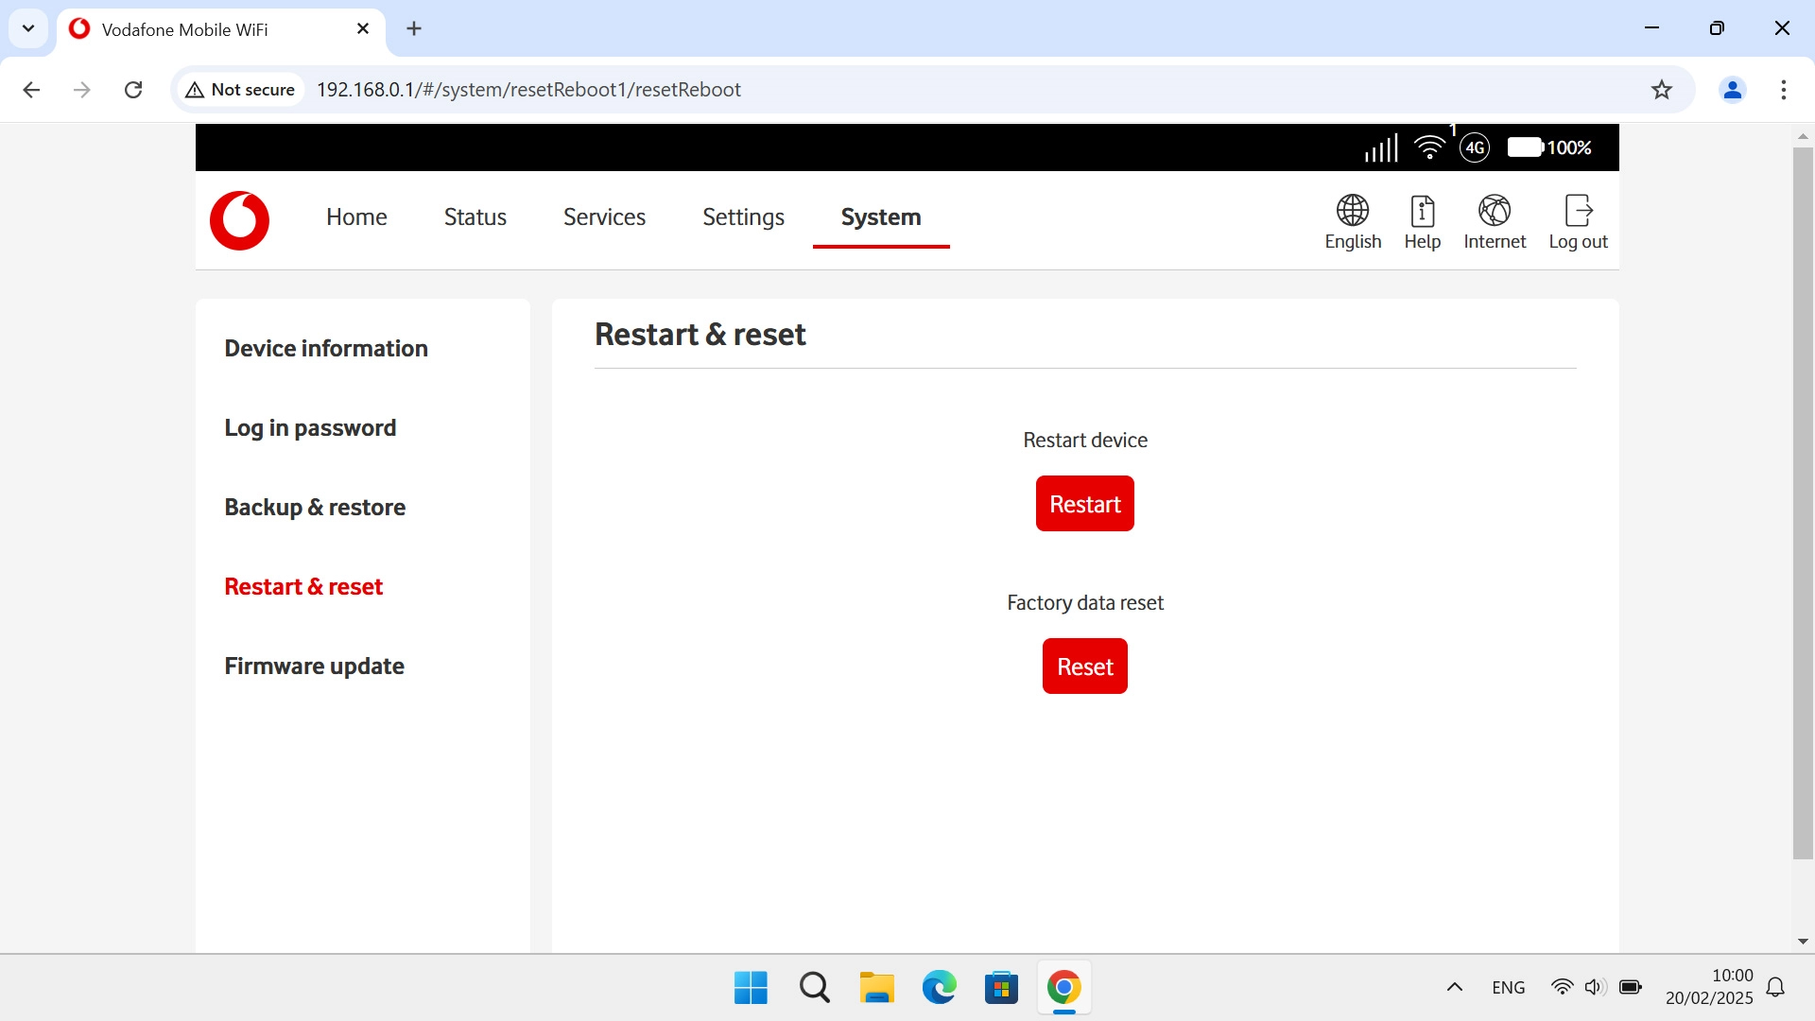Expand the tab search dropdown arrow
Screen dimensions: 1815x1021
click(x=28, y=28)
